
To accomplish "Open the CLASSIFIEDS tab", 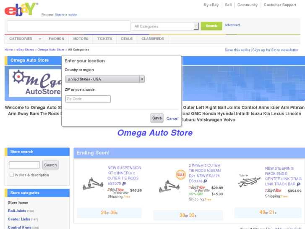I will (153, 39).
